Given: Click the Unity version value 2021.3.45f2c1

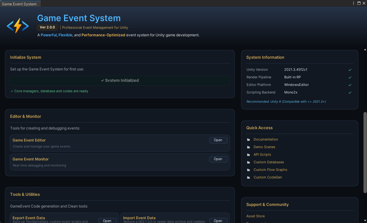Looking at the screenshot, I should [296, 70].
